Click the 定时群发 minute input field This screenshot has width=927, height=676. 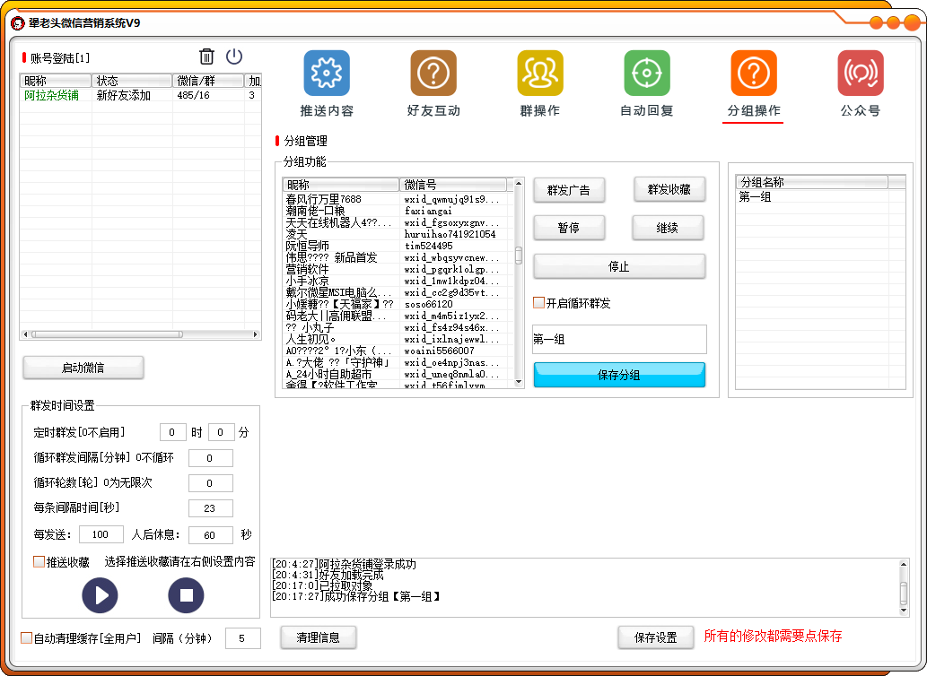(x=221, y=432)
